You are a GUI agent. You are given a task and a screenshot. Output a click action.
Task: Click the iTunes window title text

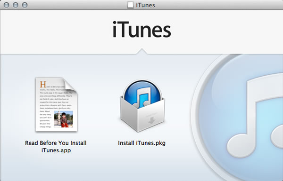point(145,5)
